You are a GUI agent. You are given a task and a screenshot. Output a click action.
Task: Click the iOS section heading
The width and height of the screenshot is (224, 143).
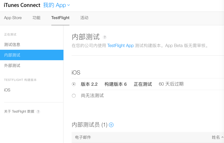point(76,73)
